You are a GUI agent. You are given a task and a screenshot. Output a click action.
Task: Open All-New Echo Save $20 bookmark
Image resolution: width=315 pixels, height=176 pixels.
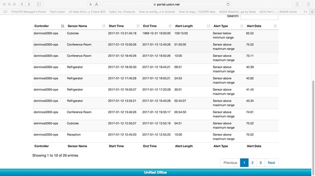coord(87,12)
